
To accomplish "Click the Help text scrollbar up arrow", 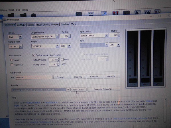I will (x=165, y=100).
